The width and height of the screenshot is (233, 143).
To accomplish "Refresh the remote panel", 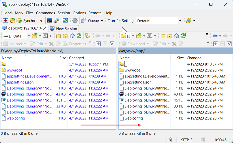I will point(183,36).
